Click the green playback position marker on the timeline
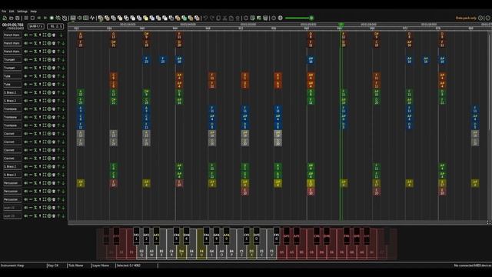 tap(341, 25)
